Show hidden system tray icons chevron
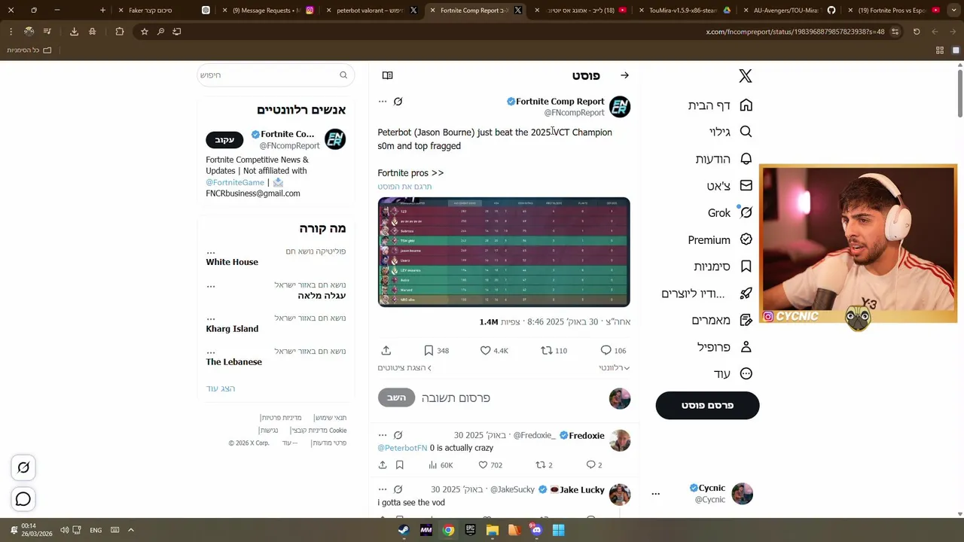The height and width of the screenshot is (542, 964). coord(130,530)
